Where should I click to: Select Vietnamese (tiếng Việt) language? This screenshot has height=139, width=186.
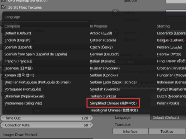pyautogui.click(x=23, y=103)
